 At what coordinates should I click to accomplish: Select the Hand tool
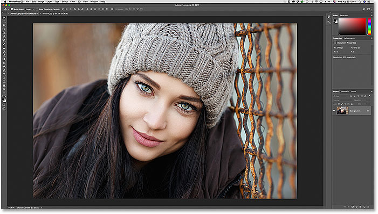click(4, 85)
